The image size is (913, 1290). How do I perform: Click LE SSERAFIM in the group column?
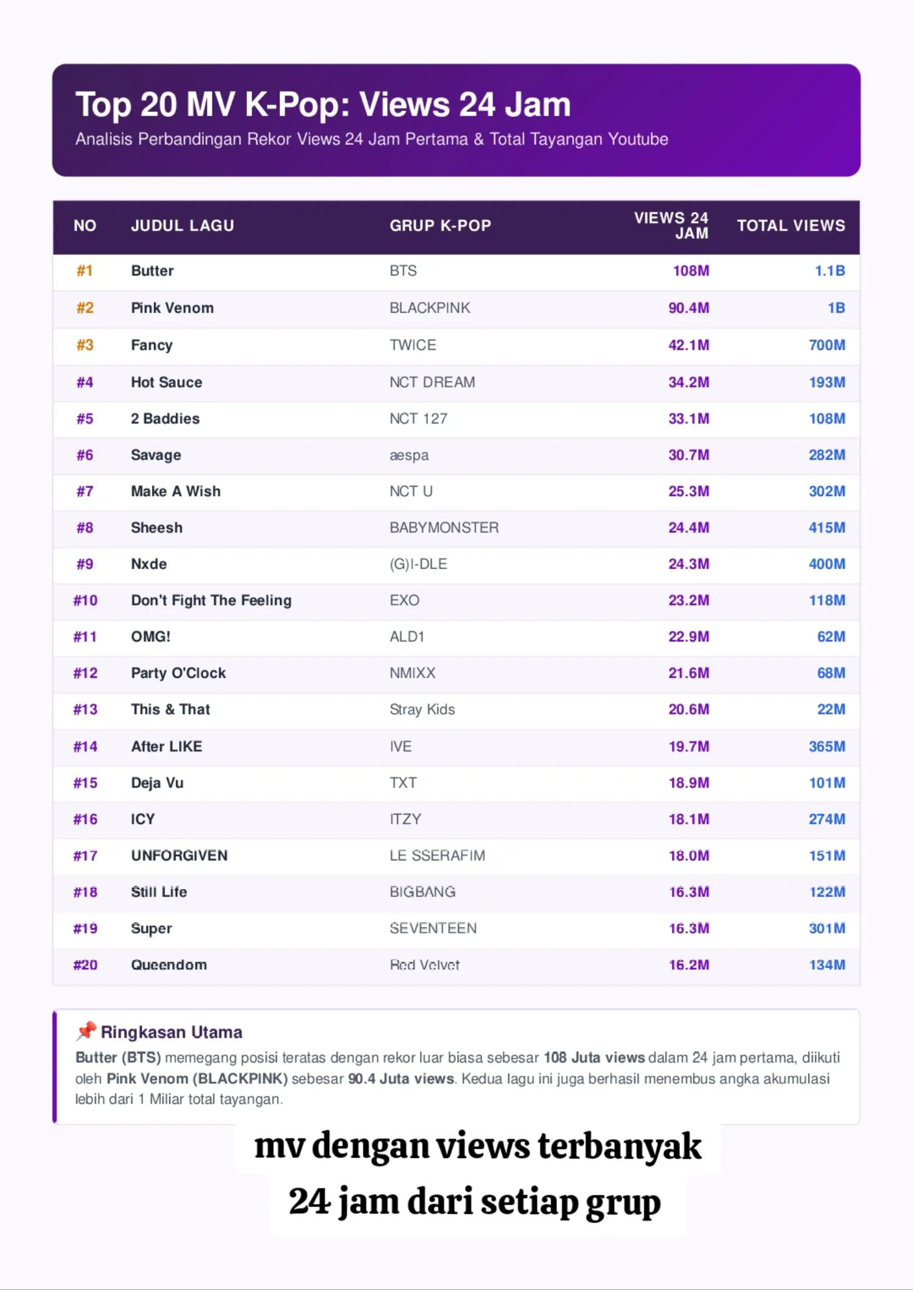coord(438,856)
